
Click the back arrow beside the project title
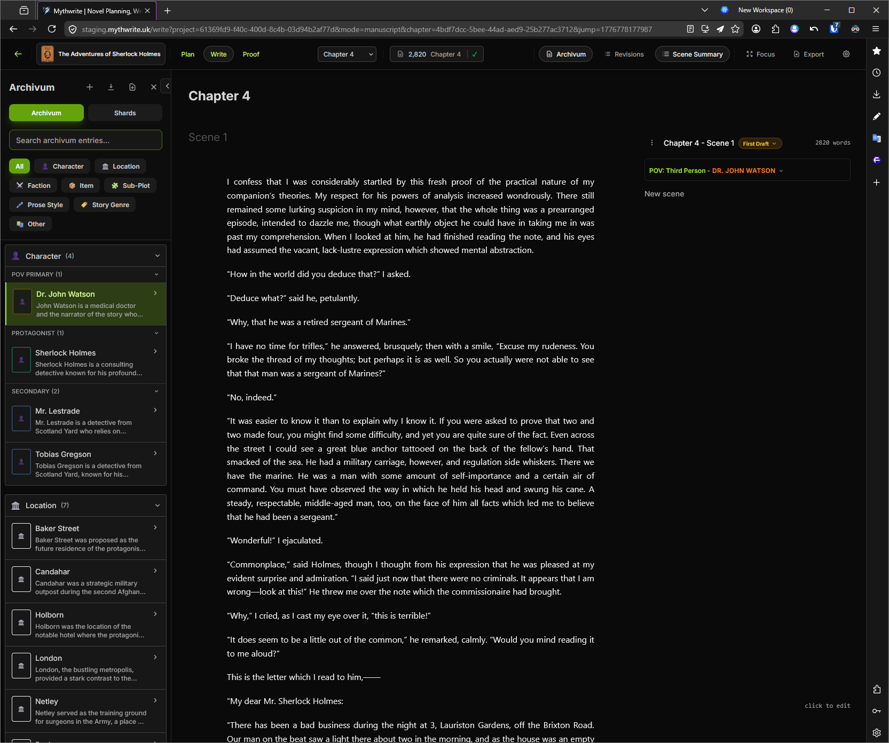pos(18,54)
